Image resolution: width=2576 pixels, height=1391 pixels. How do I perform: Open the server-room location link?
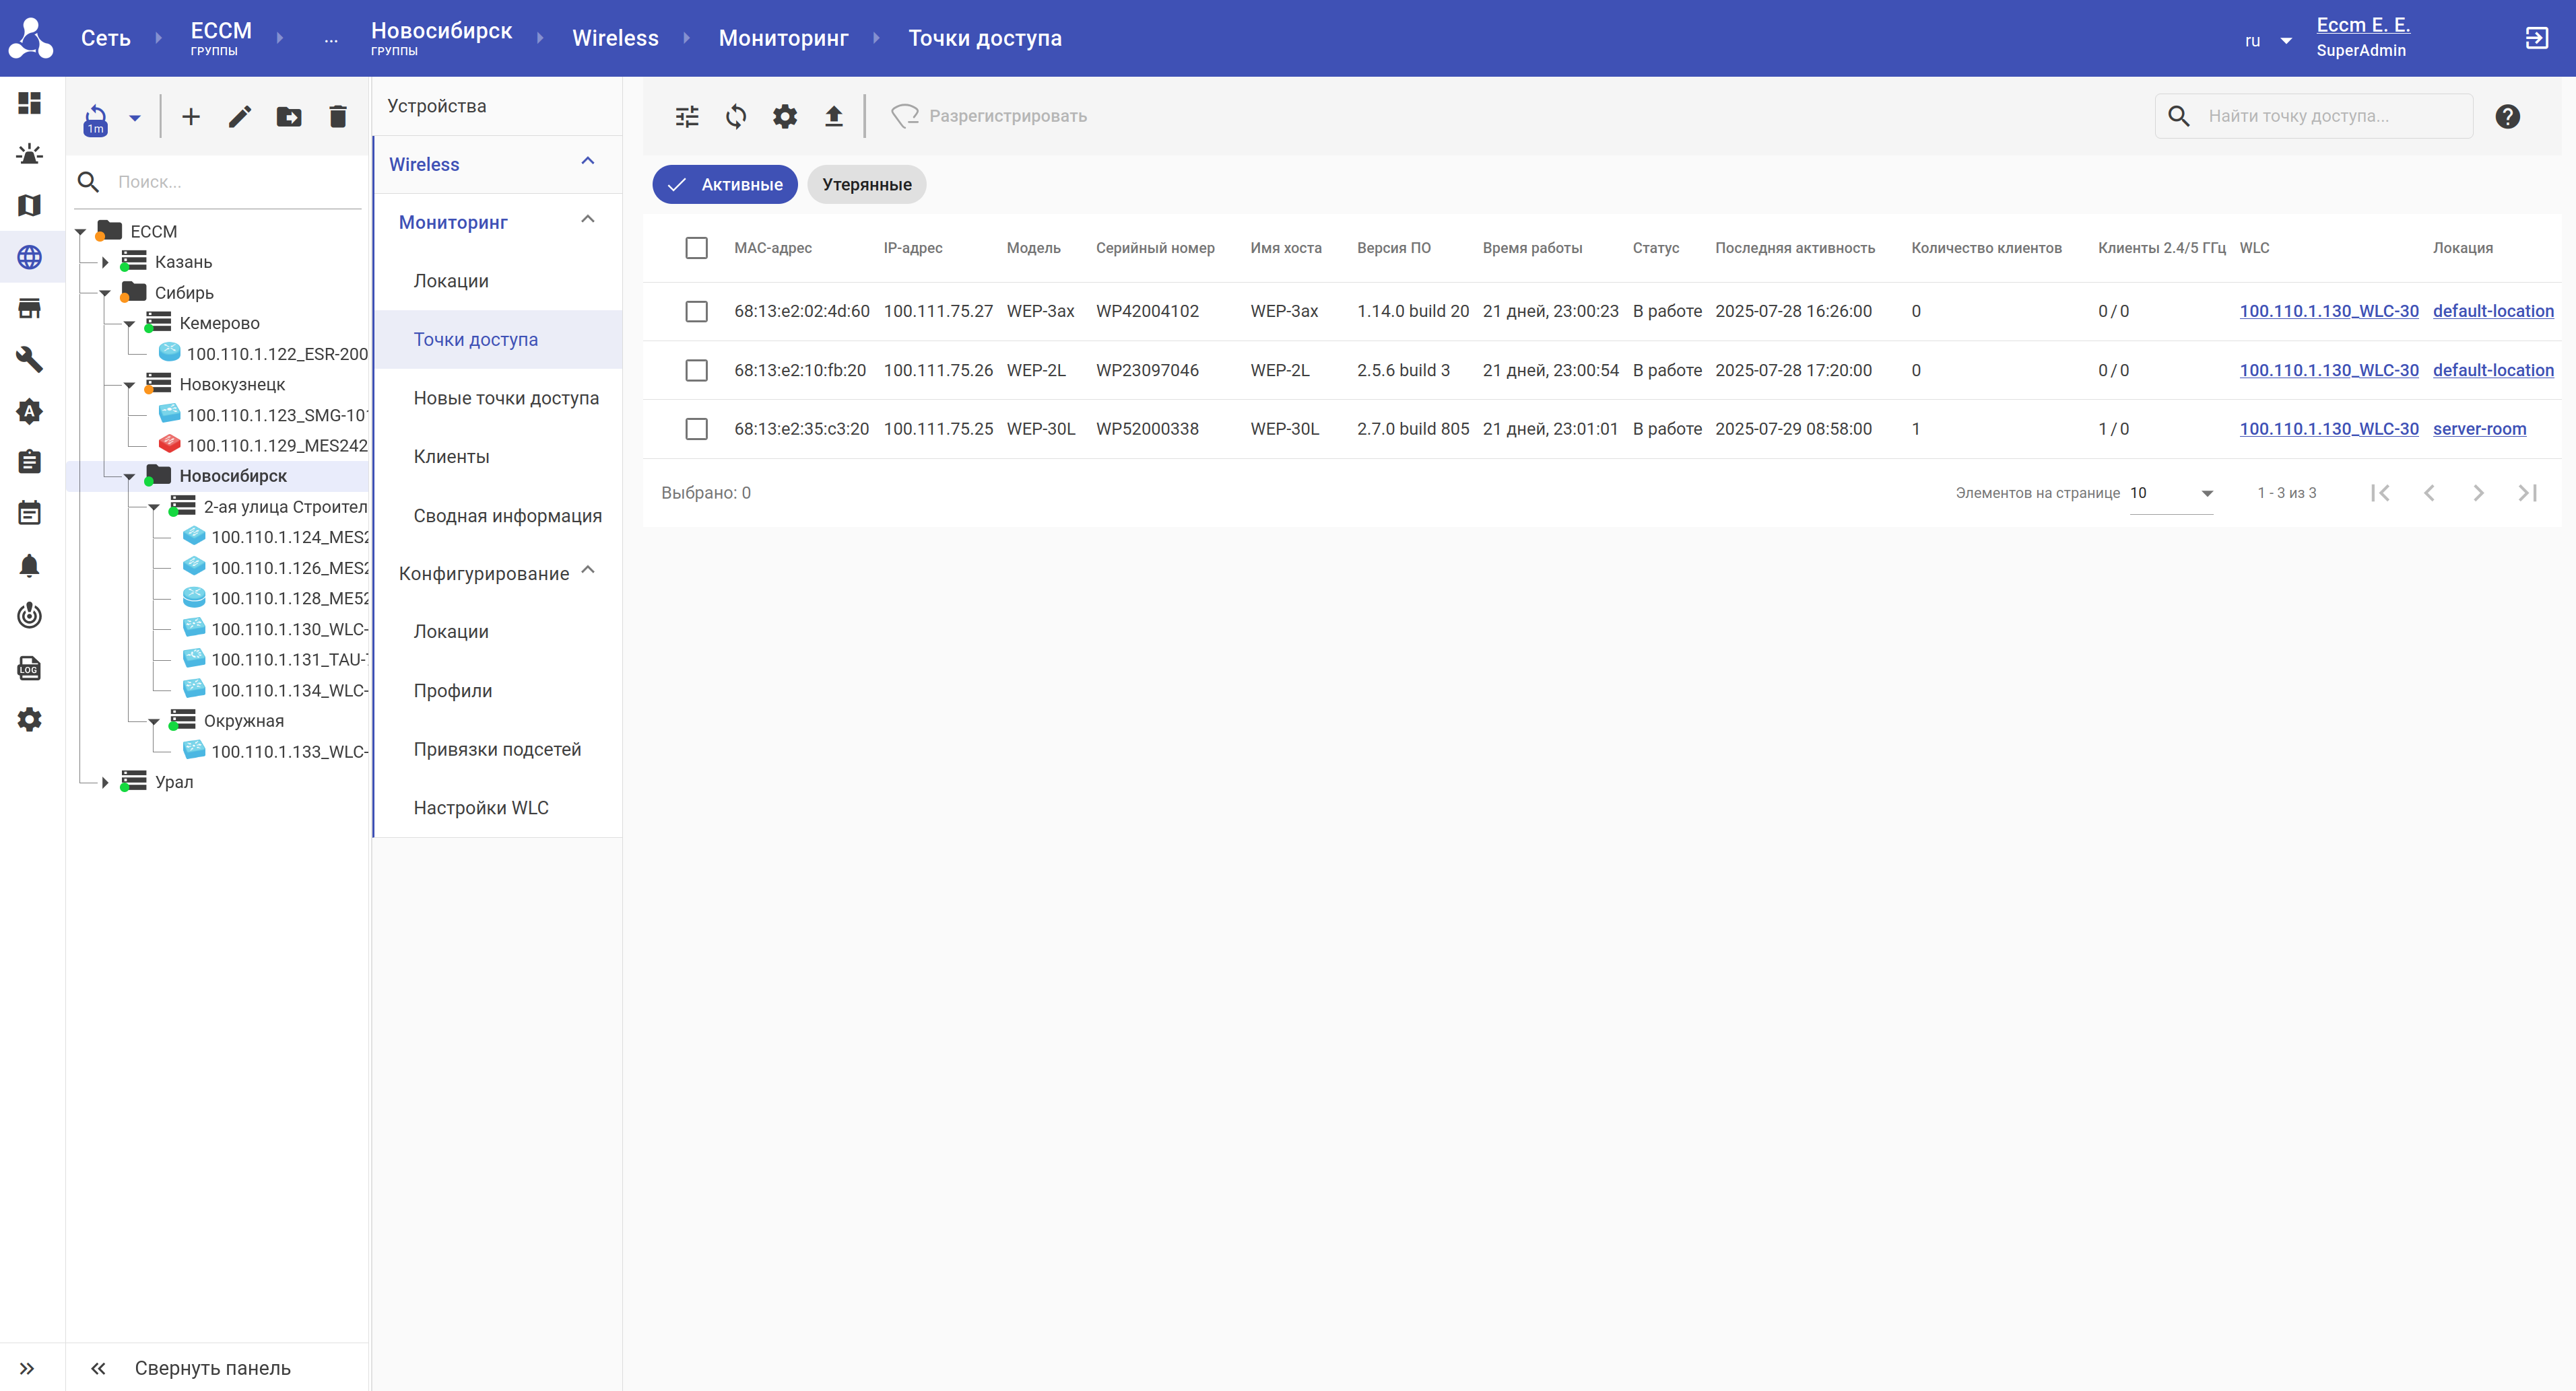click(2479, 429)
